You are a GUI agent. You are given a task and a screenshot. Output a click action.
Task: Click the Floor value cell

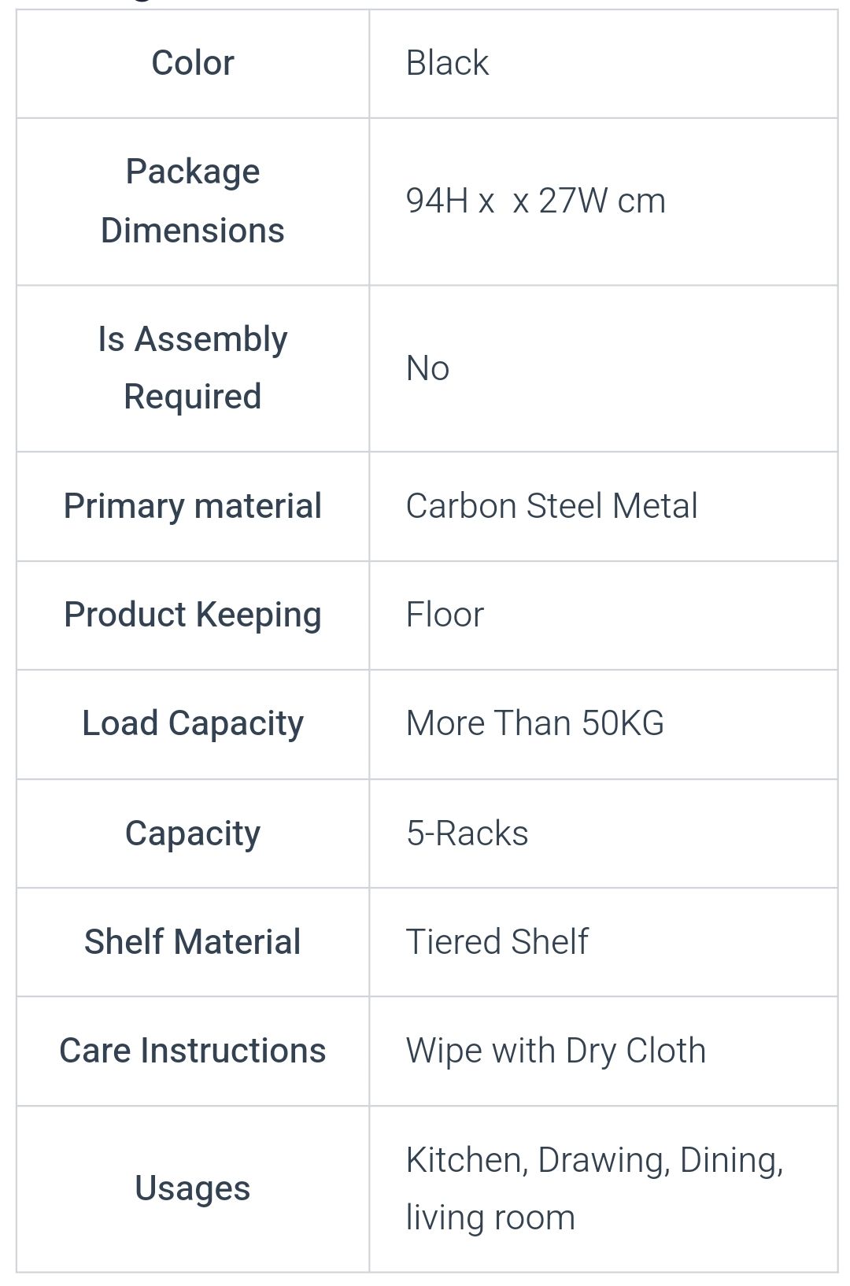(x=604, y=615)
